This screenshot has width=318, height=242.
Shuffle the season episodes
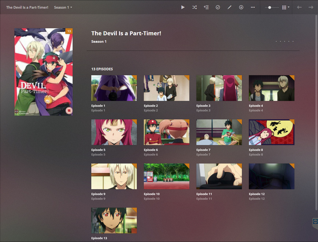click(x=194, y=7)
